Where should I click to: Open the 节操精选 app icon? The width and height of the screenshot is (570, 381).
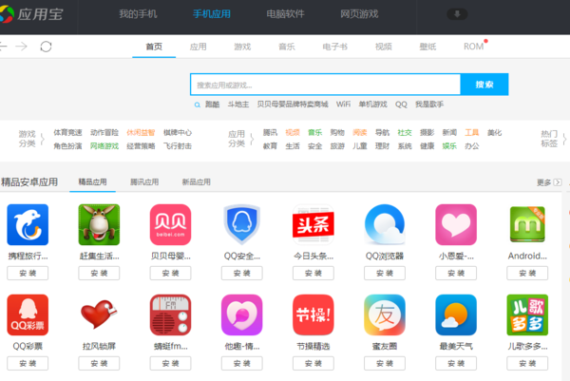(x=313, y=314)
